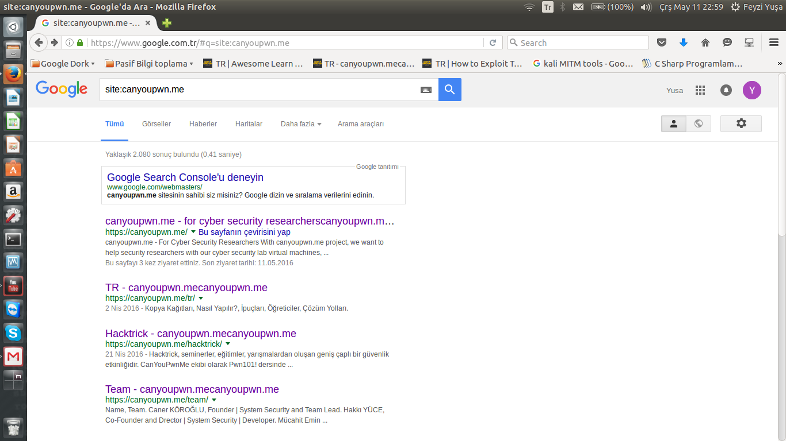Select the Haberler tab
This screenshot has width=786, height=441.
(x=203, y=124)
